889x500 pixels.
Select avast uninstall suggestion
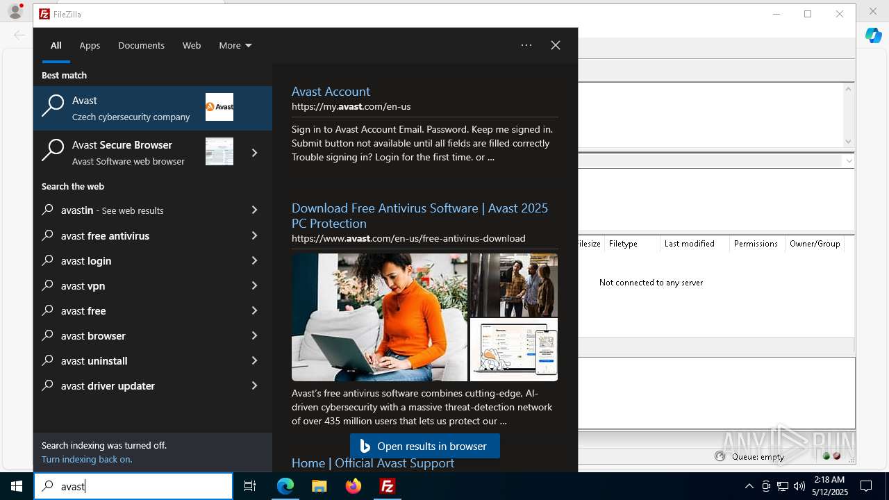point(153,360)
